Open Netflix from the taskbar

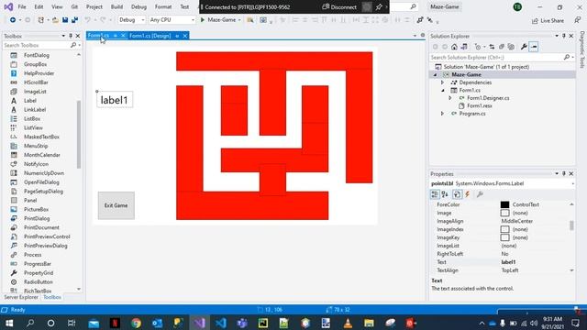click(x=115, y=323)
